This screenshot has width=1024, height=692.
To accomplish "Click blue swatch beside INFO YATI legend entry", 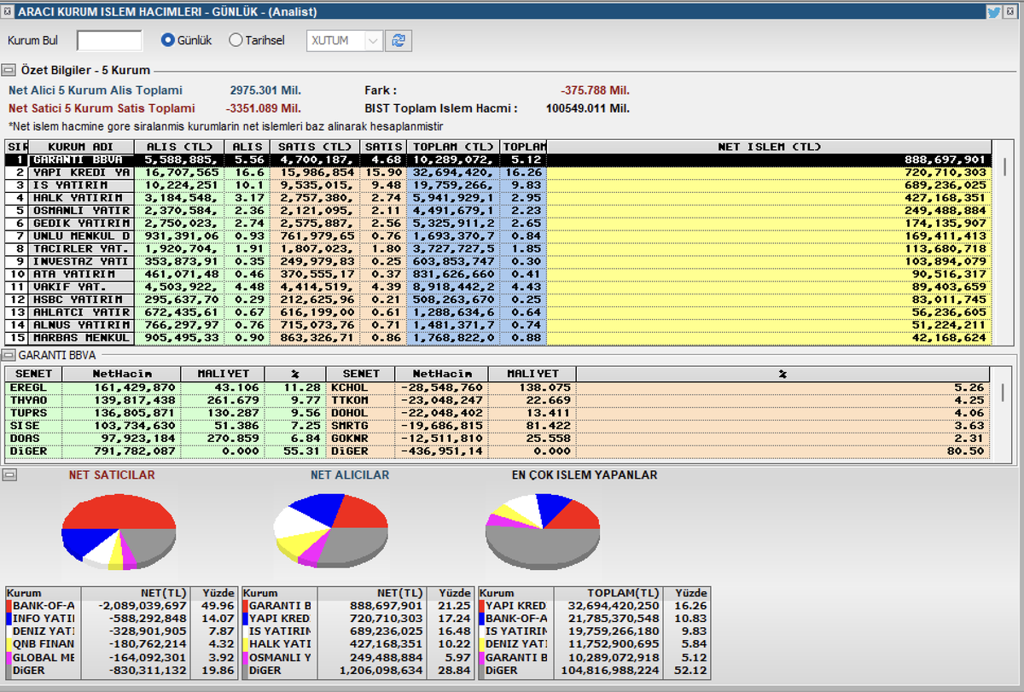I will point(9,619).
